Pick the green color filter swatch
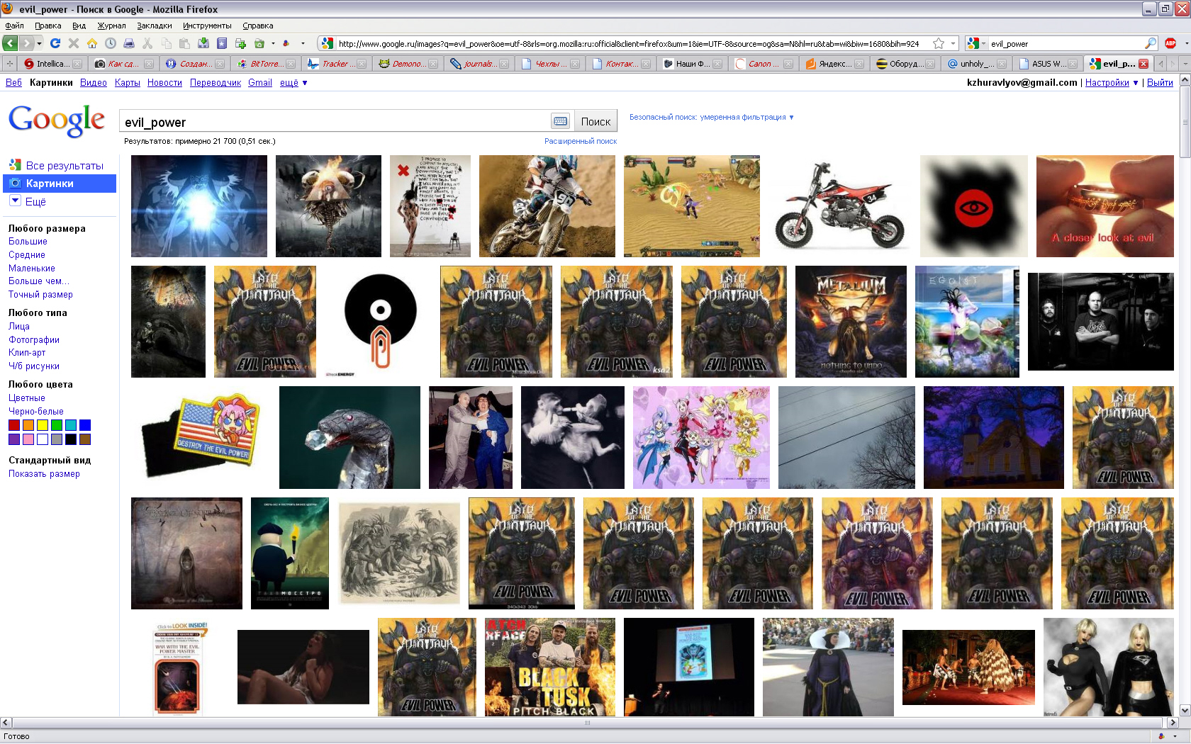 pos(57,425)
